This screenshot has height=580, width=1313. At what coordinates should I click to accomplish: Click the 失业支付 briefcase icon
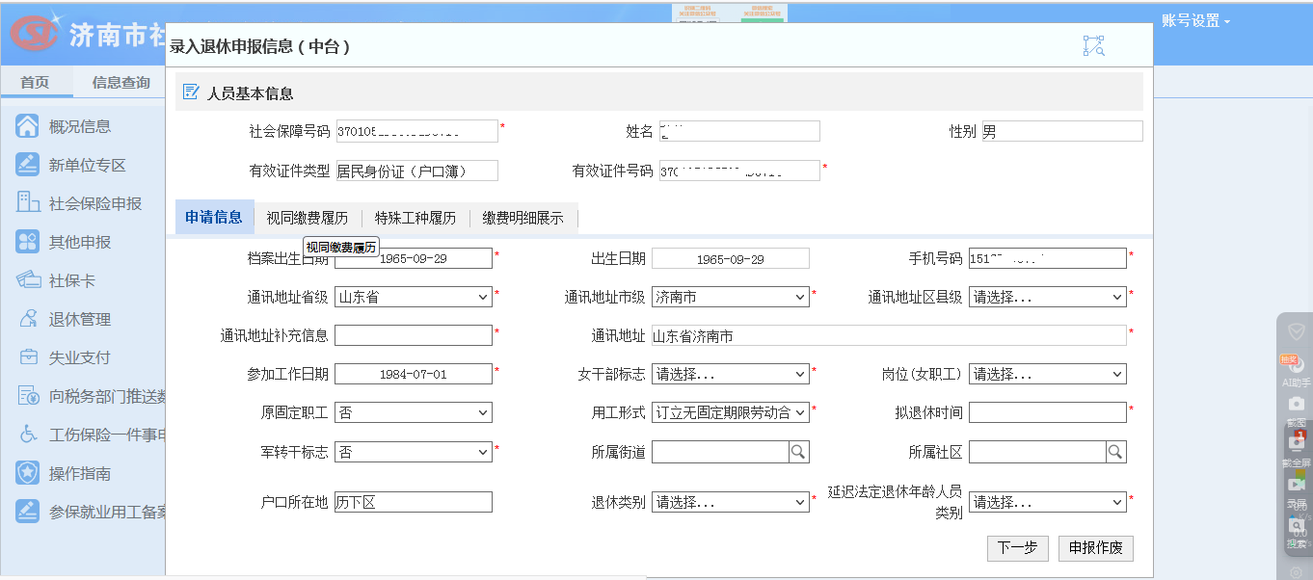tap(27, 357)
